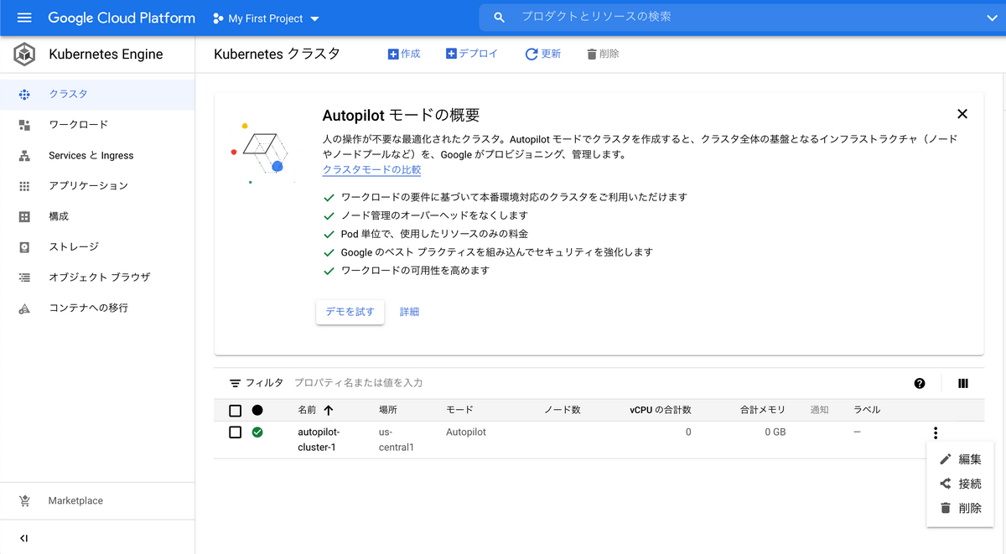This screenshot has width=1006, height=554.
Task: Click the search magnifier icon
Action: click(500, 18)
